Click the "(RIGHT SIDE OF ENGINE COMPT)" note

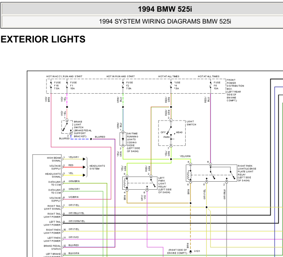point(177,251)
